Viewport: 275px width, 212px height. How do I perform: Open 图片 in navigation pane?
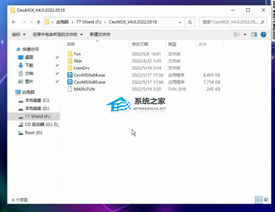pos(29,82)
